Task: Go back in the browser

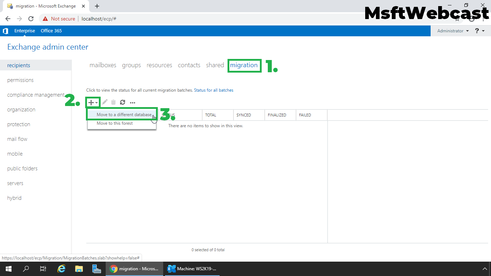Action: click(x=8, y=19)
